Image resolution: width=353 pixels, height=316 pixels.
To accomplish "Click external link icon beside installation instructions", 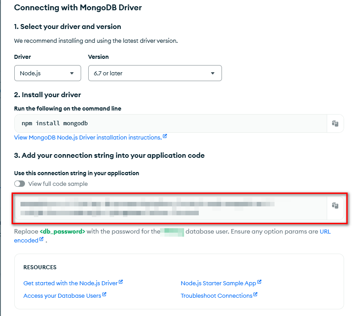I will (165, 137).
